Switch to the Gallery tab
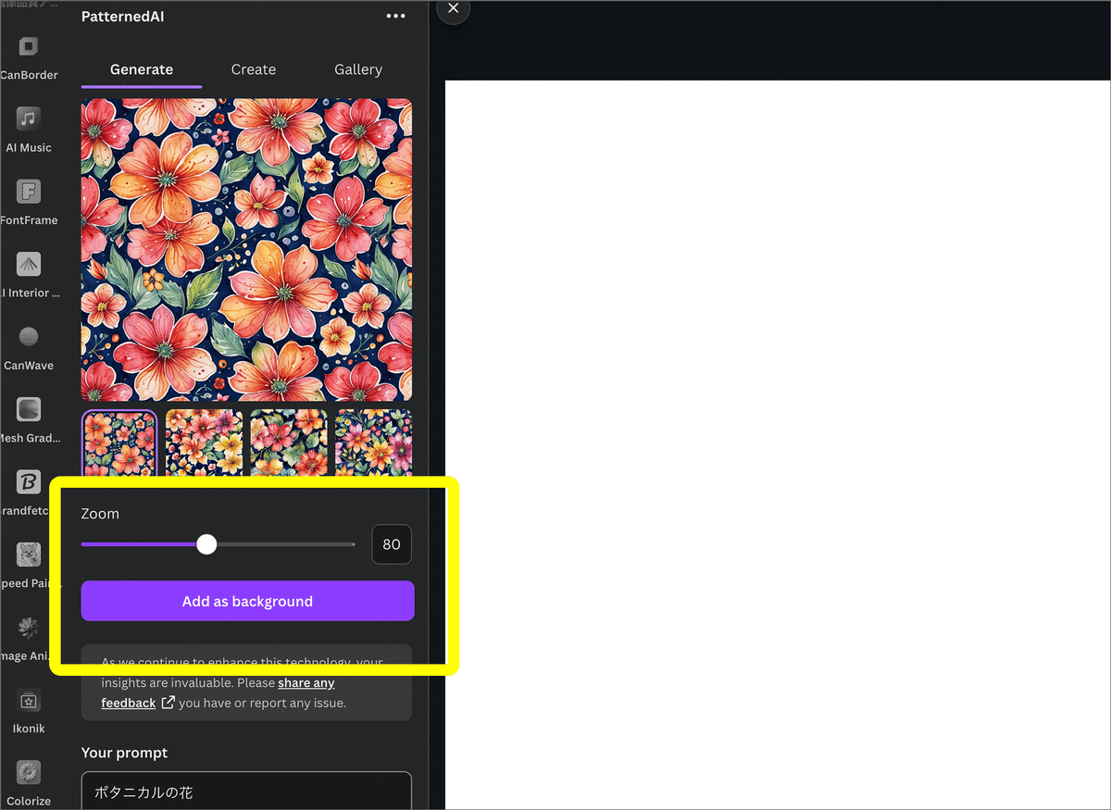Image resolution: width=1111 pixels, height=810 pixels. coord(358,69)
